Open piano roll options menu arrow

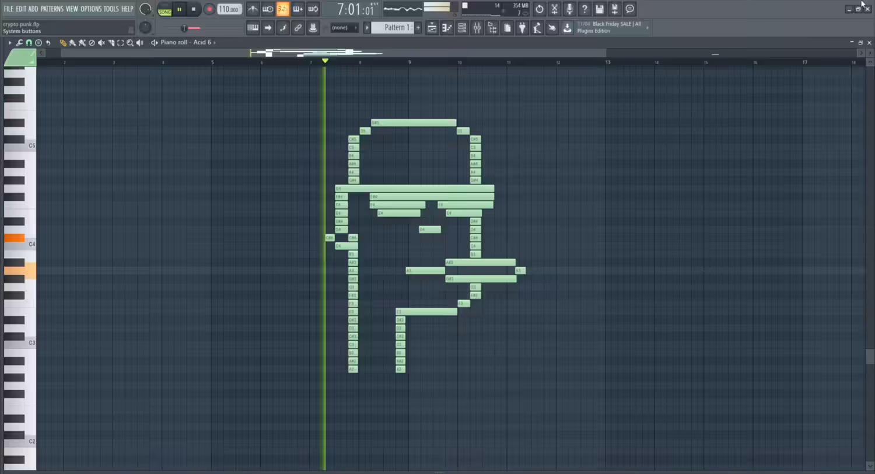tap(9, 43)
